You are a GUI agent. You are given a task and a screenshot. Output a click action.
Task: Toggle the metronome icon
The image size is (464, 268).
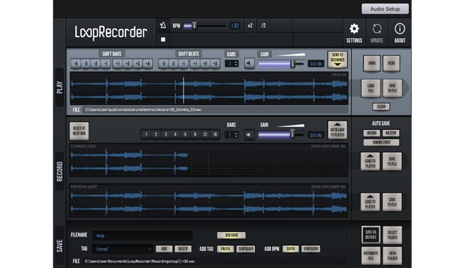click(x=163, y=25)
